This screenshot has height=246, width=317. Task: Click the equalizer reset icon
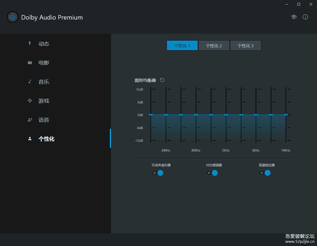pyautogui.click(x=162, y=80)
